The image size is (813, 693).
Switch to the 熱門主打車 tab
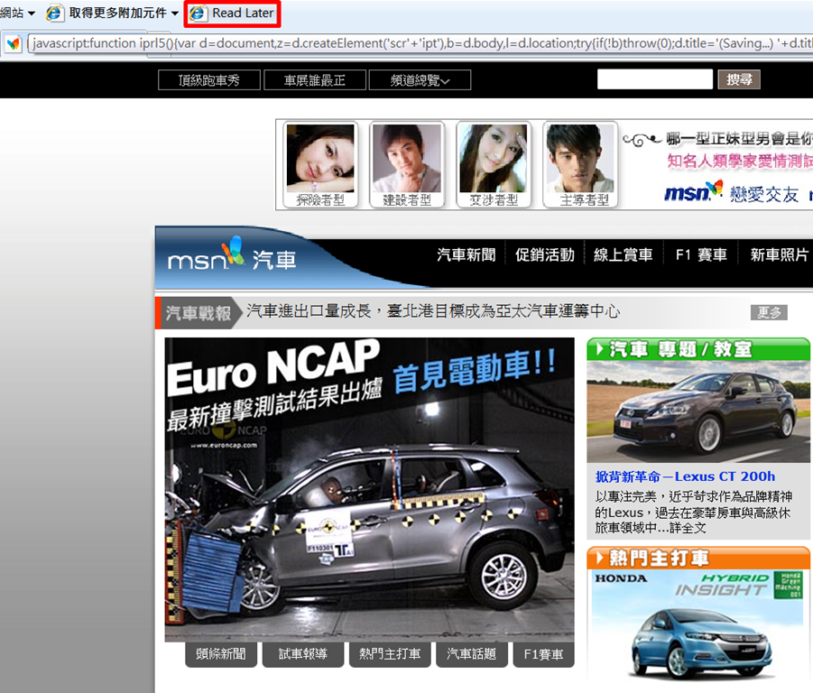[x=390, y=654]
